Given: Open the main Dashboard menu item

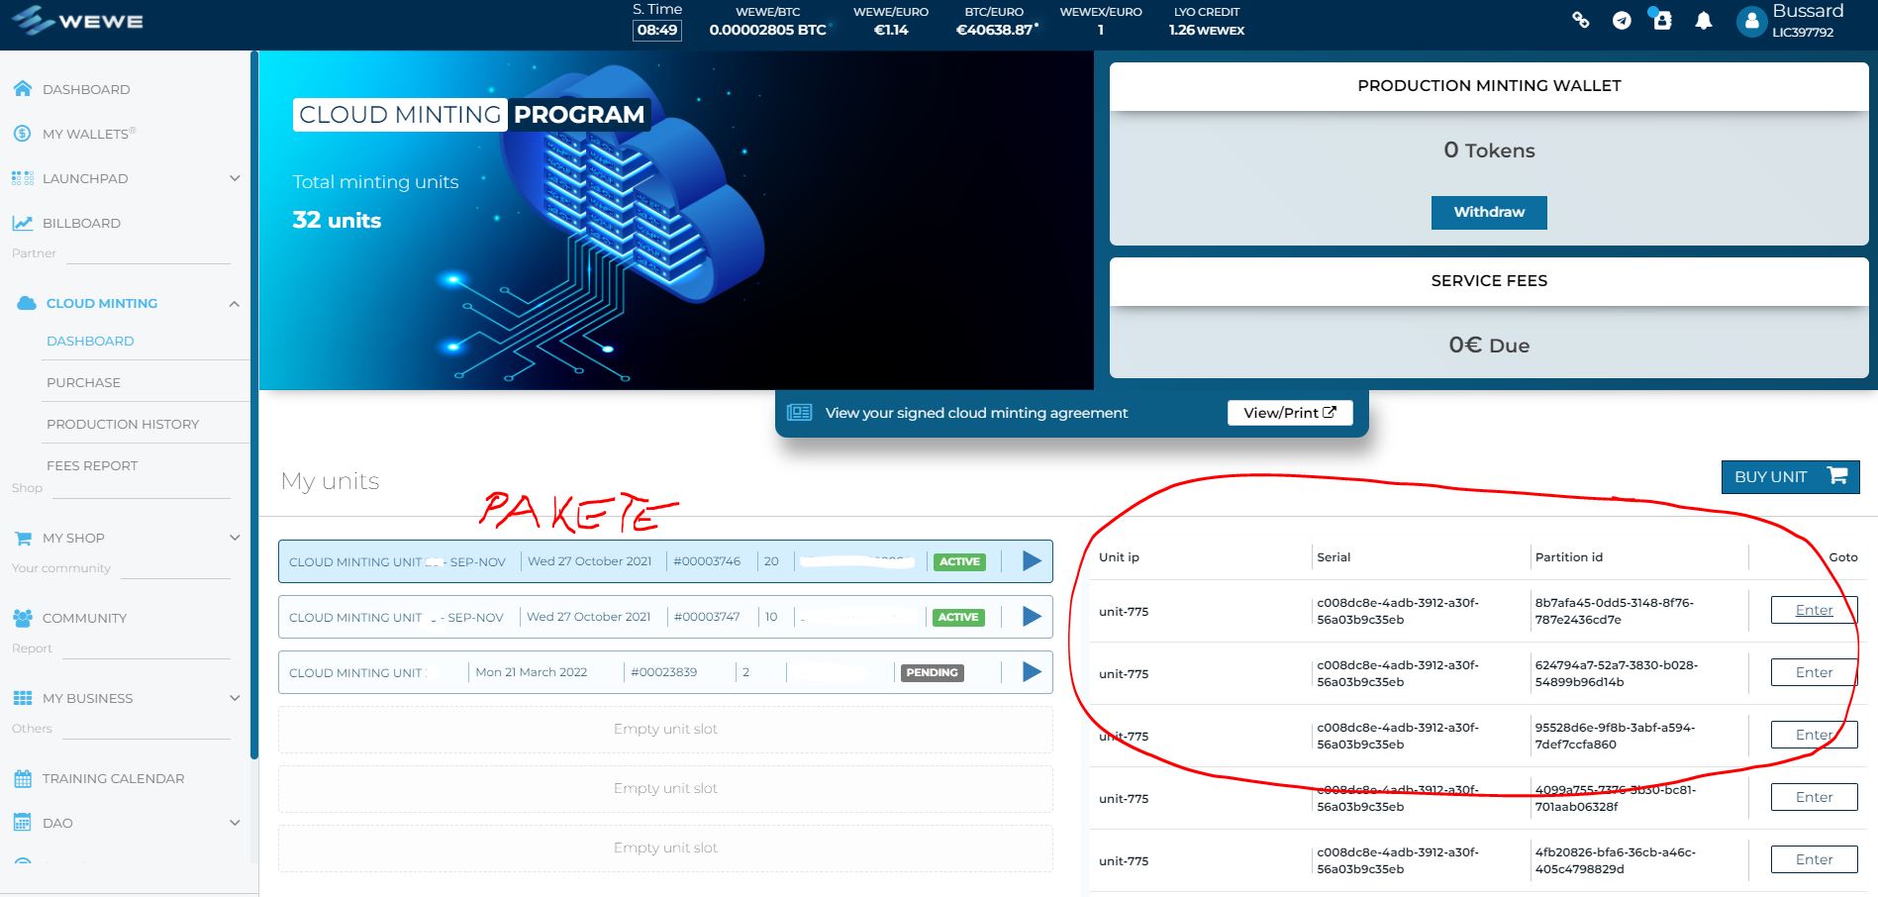Looking at the screenshot, I should click(86, 89).
